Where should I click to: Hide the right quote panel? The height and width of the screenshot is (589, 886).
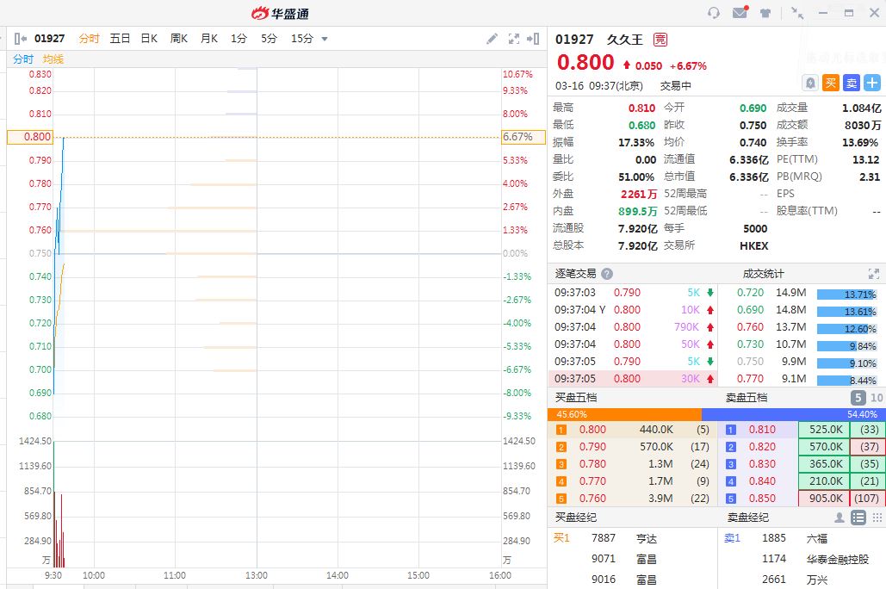(535, 39)
